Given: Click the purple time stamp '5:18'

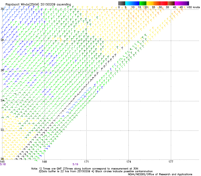Looking at the screenshot, I should click(x=3, y=164).
